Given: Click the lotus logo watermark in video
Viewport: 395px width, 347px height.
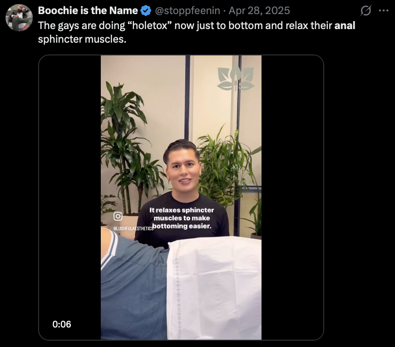Looking at the screenshot, I should [x=236, y=79].
